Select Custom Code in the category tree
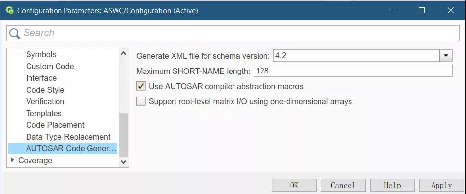This screenshot has width=466, height=194. [x=50, y=66]
